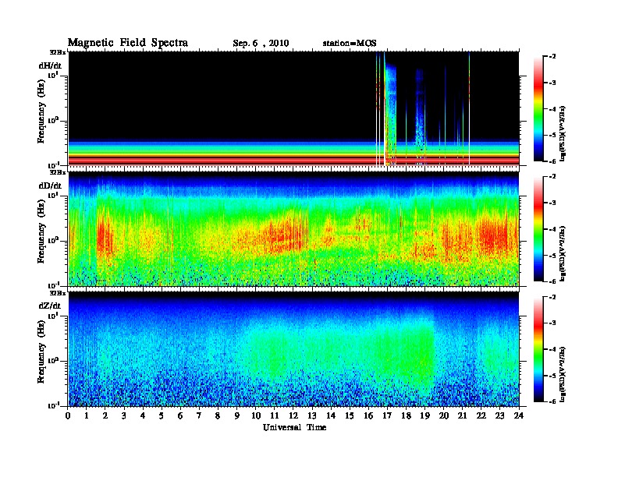Click inside the dZ/dt spectrogram plot
618x477 pixels.
click(x=293, y=349)
